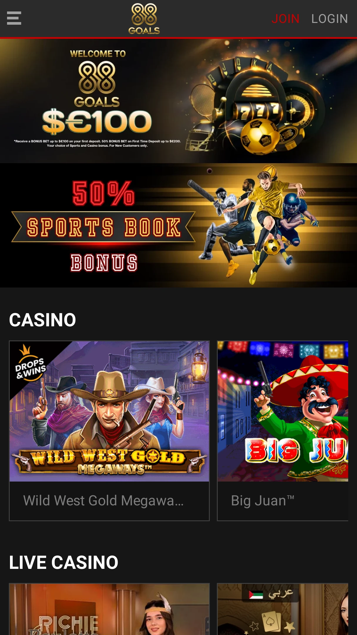Tap the CASINO section heading

coord(43,320)
